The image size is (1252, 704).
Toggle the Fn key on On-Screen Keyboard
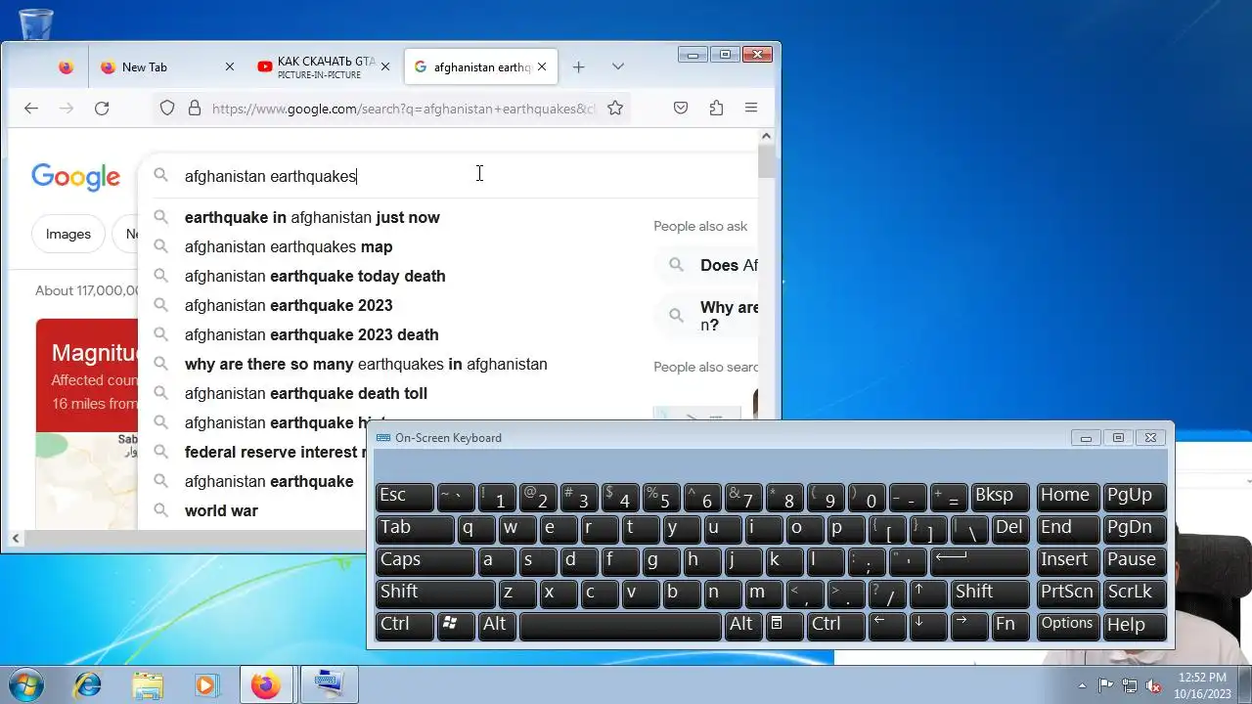point(1010,625)
